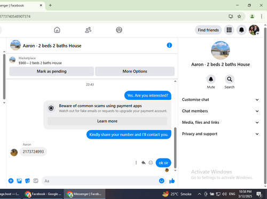Switch to Messenger | Facebook browser tab
Screen dimensions: 267x199
20,5
